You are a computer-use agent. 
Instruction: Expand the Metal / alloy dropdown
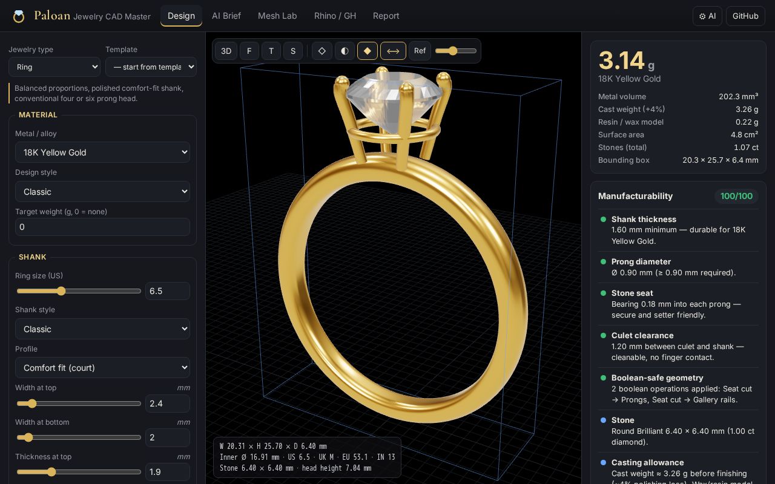click(x=102, y=152)
